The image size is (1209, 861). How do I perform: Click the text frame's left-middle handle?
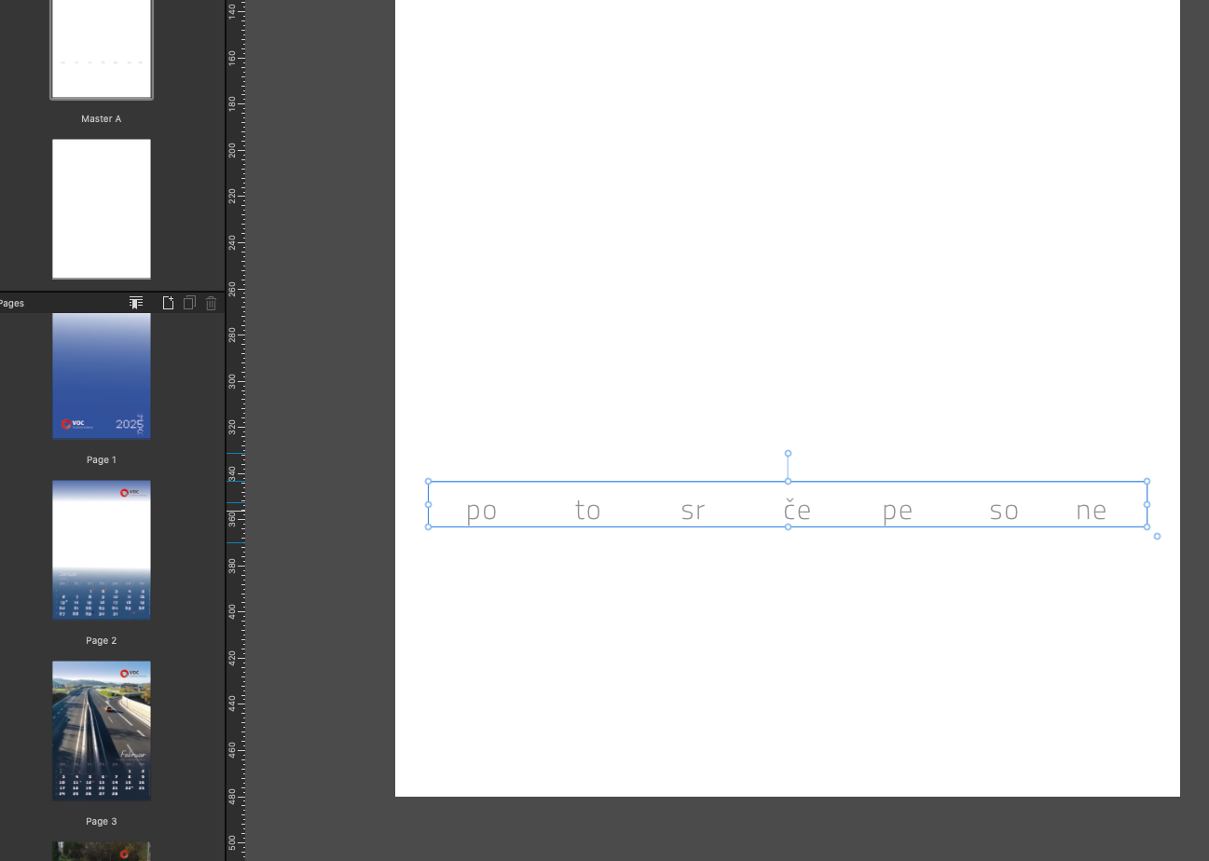428,504
